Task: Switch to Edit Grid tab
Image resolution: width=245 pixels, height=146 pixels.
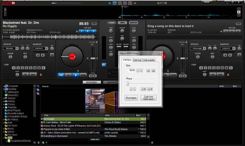Action: click(x=137, y=60)
